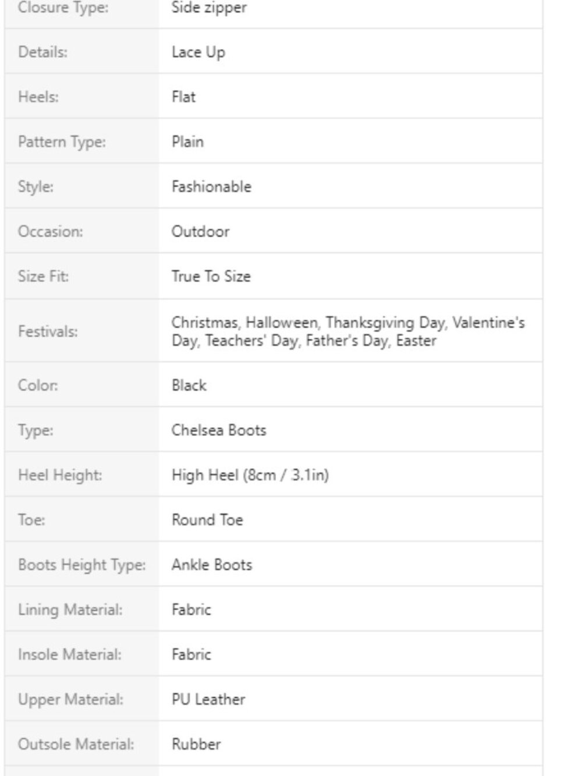Select the Ankle Boots value
Image resolution: width=582 pixels, height=776 pixels.
point(212,565)
